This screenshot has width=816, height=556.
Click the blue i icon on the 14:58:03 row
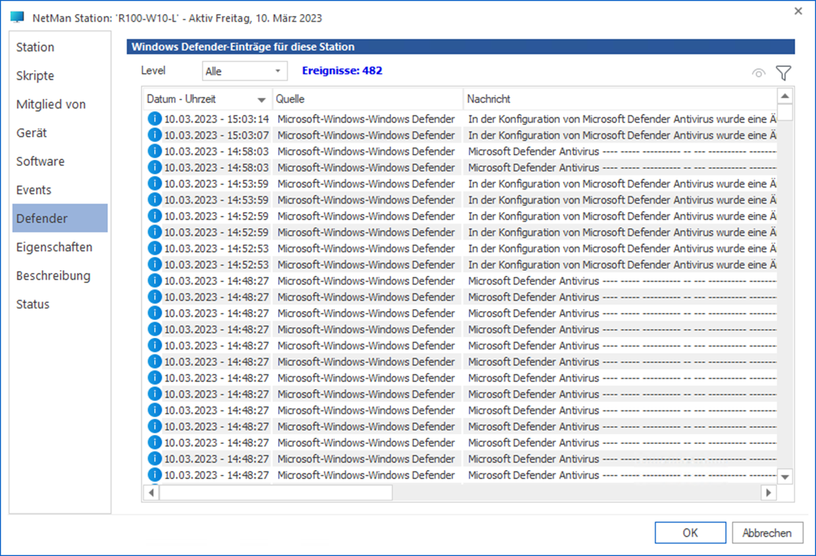click(x=154, y=151)
